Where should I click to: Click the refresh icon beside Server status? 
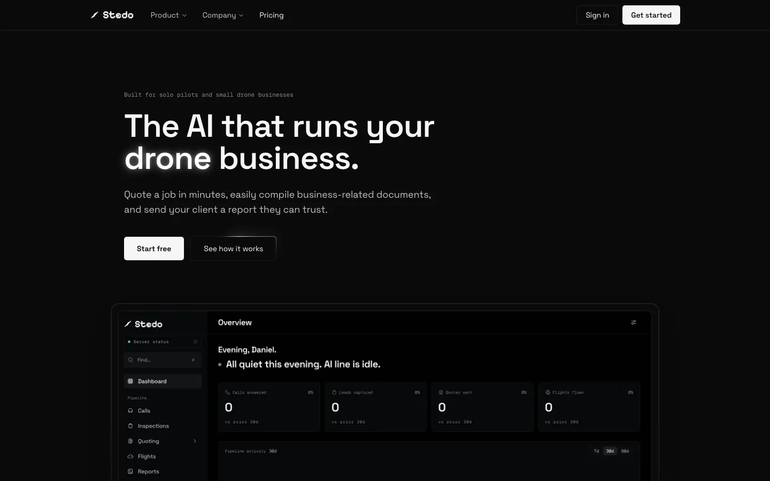(195, 342)
